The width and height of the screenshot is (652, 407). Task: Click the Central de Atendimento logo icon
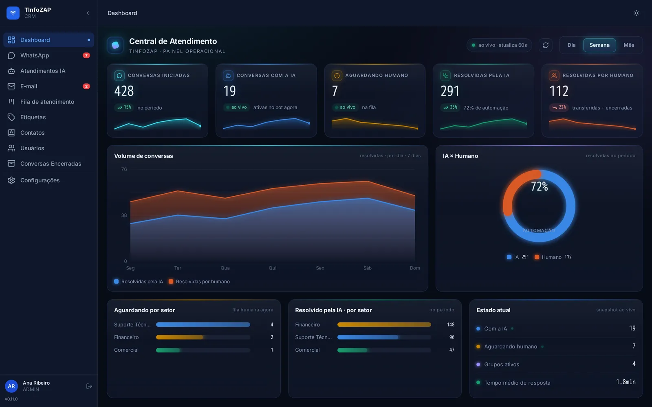(115, 45)
